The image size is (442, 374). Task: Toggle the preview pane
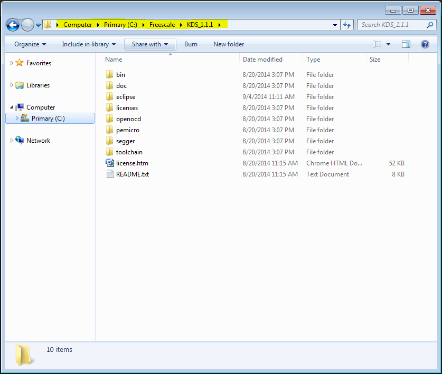click(x=406, y=44)
